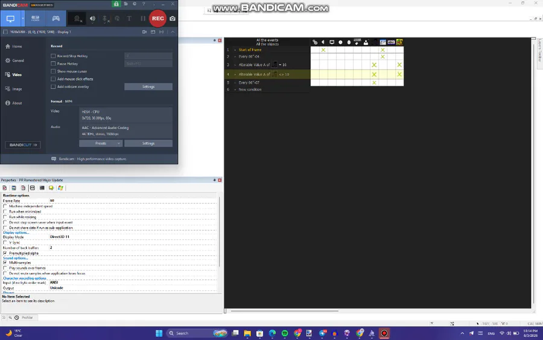This screenshot has width=543, height=340.
Task: Click the Input encoding value ANSI
Action: tap(54, 283)
